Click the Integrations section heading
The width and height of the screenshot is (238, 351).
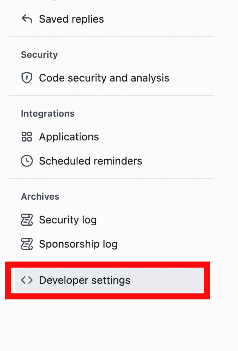tap(48, 114)
